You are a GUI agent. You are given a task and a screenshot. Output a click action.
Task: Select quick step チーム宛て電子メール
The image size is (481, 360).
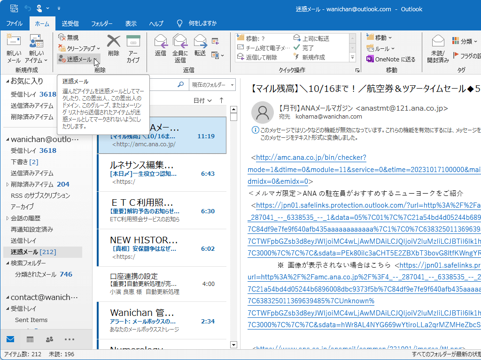[264, 48]
